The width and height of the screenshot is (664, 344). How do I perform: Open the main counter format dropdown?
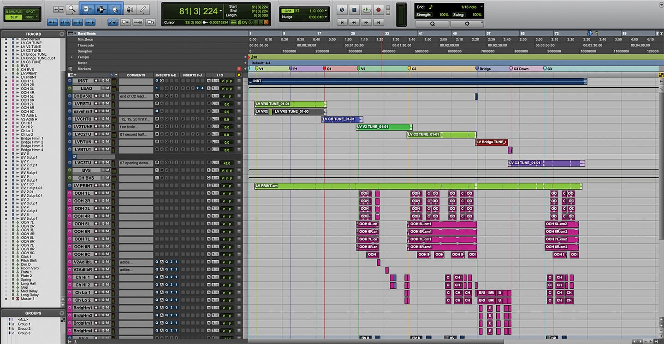click(x=221, y=10)
